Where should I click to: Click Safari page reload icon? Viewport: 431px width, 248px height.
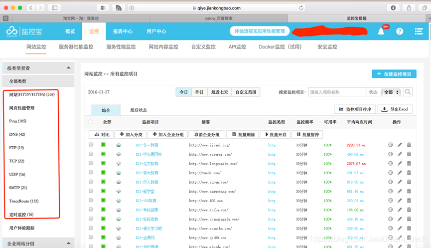(301, 7)
